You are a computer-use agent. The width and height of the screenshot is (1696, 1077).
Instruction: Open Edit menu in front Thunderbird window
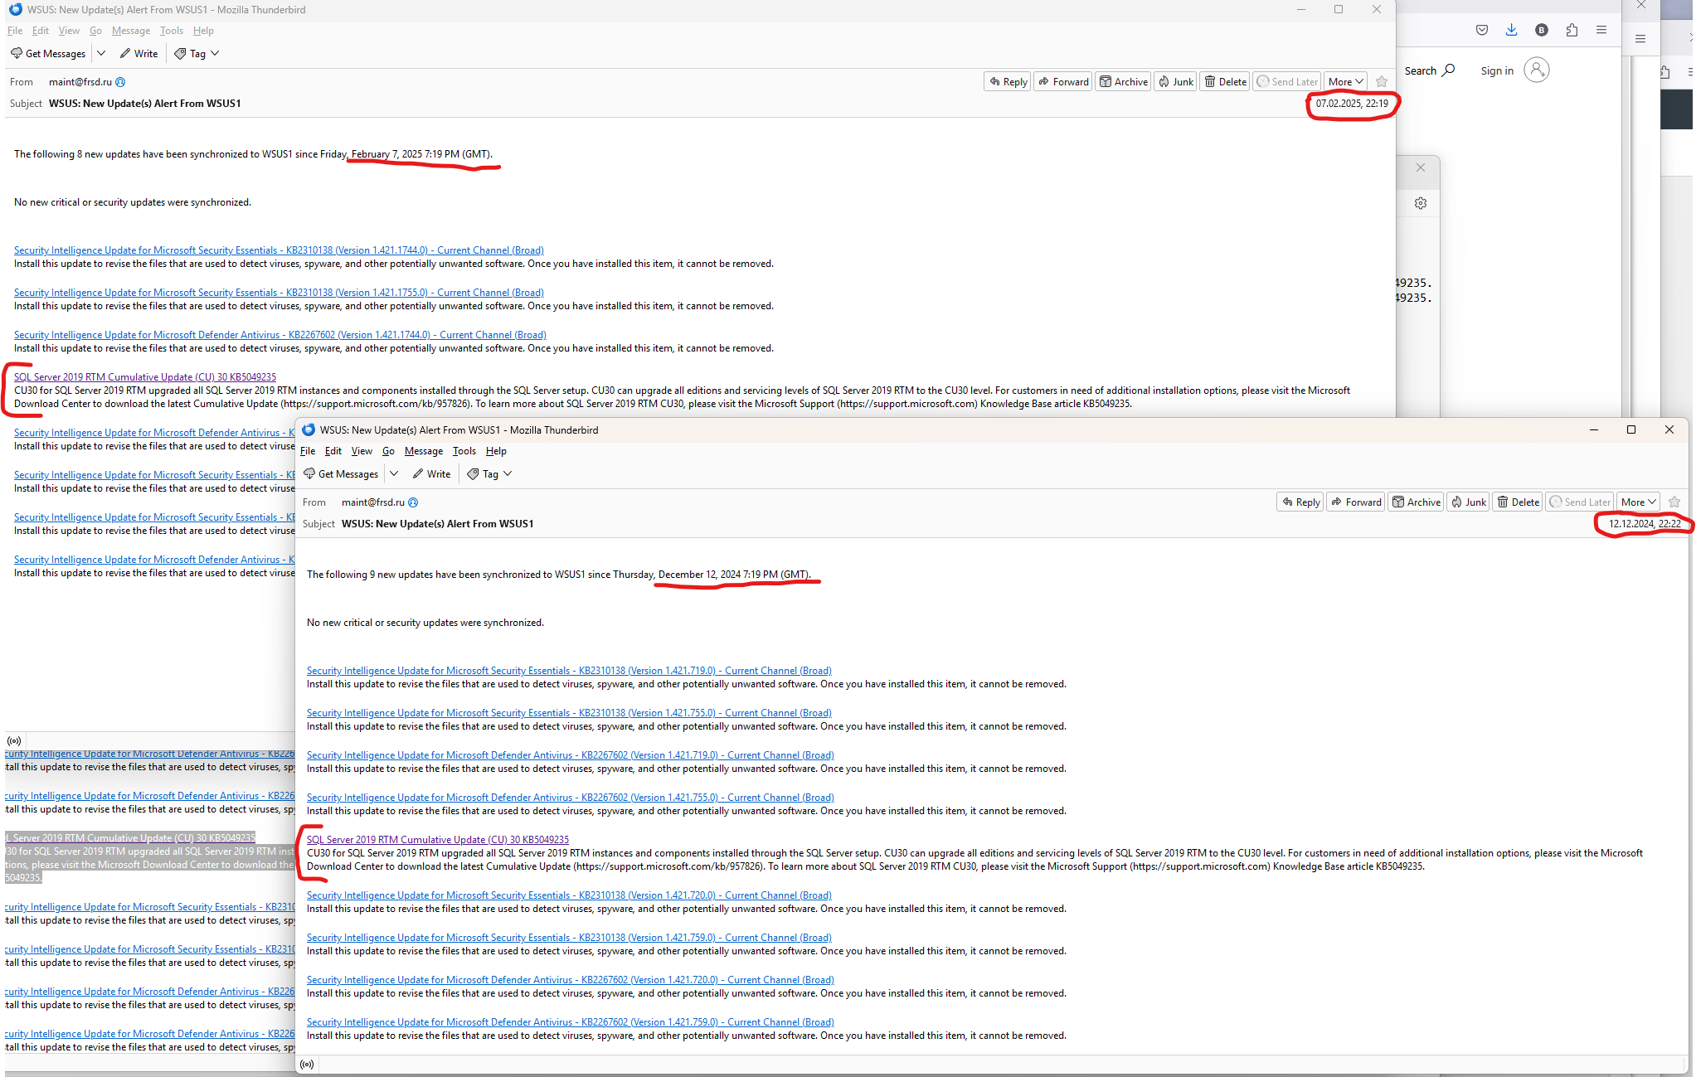click(333, 451)
